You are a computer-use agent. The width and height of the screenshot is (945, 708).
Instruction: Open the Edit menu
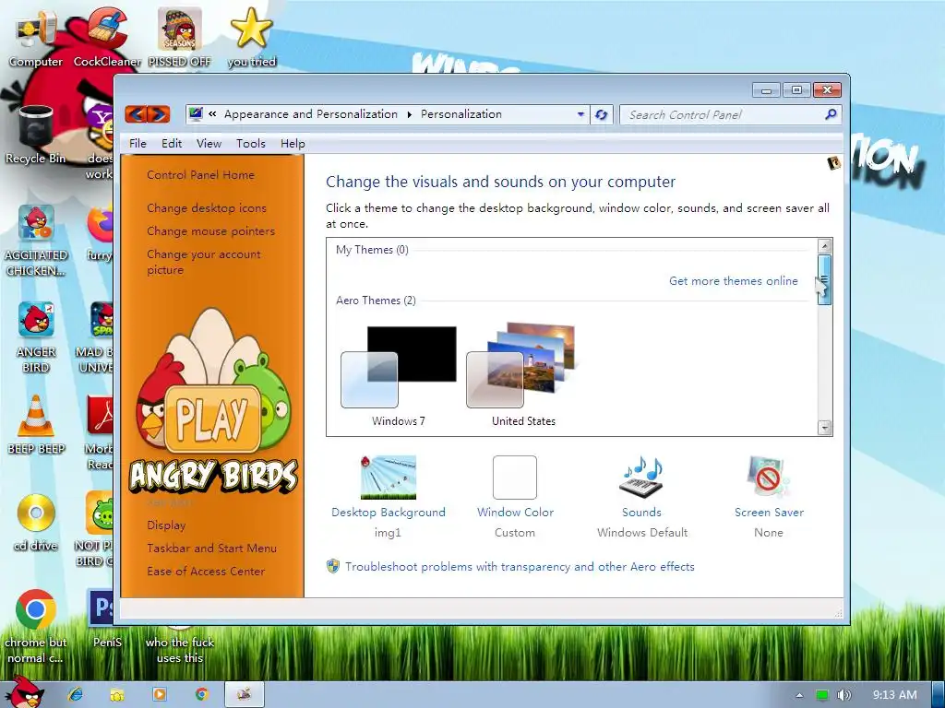pyautogui.click(x=171, y=143)
